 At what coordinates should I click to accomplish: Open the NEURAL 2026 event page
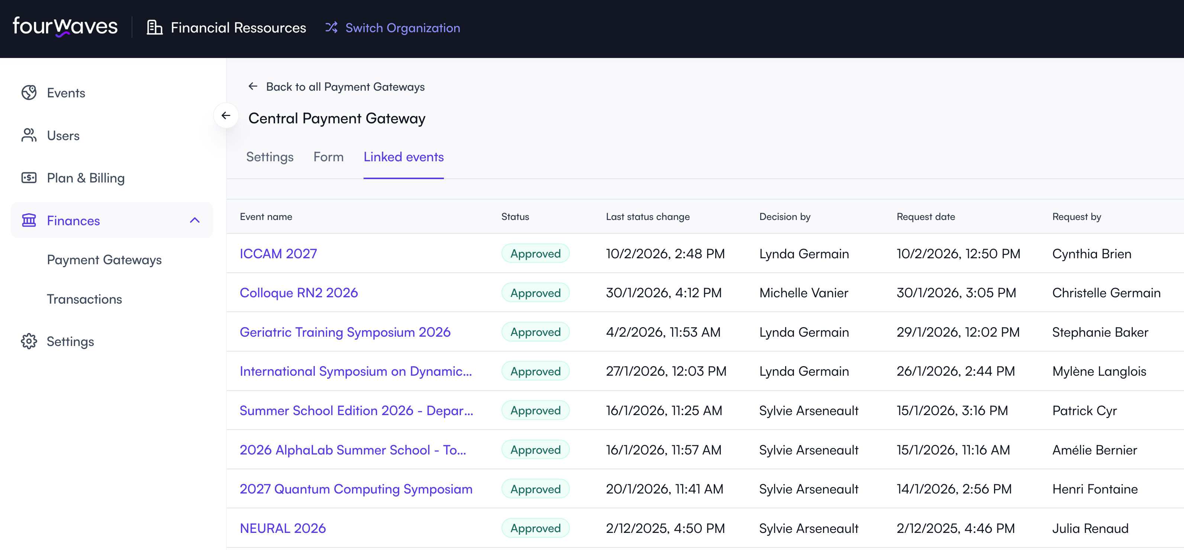pos(283,528)
